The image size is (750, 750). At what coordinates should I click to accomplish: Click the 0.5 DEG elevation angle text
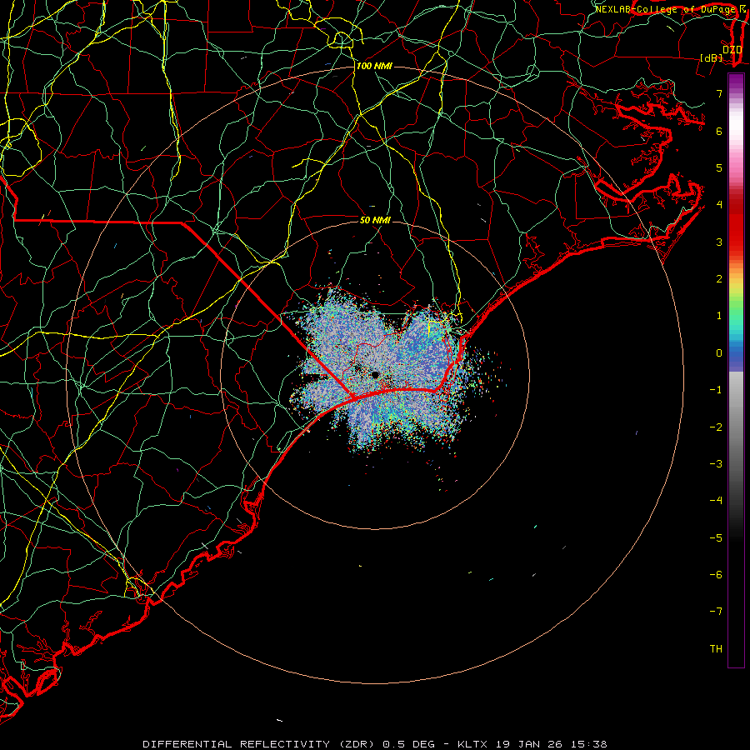(409, 744)
